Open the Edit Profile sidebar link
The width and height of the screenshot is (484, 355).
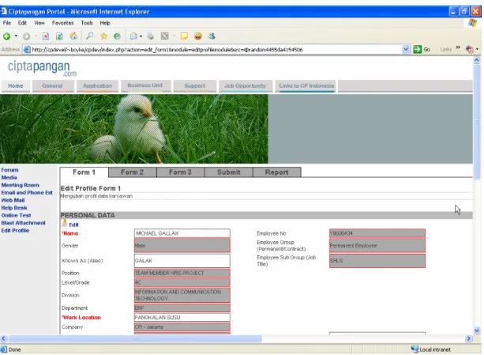tap(15, 231)
